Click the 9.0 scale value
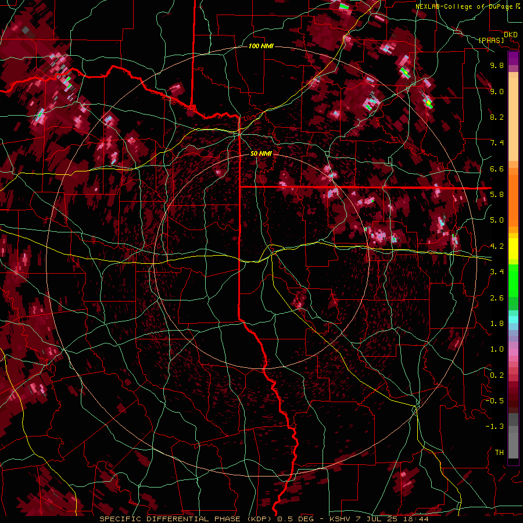 pyautogui.click(x=497, y=91)
